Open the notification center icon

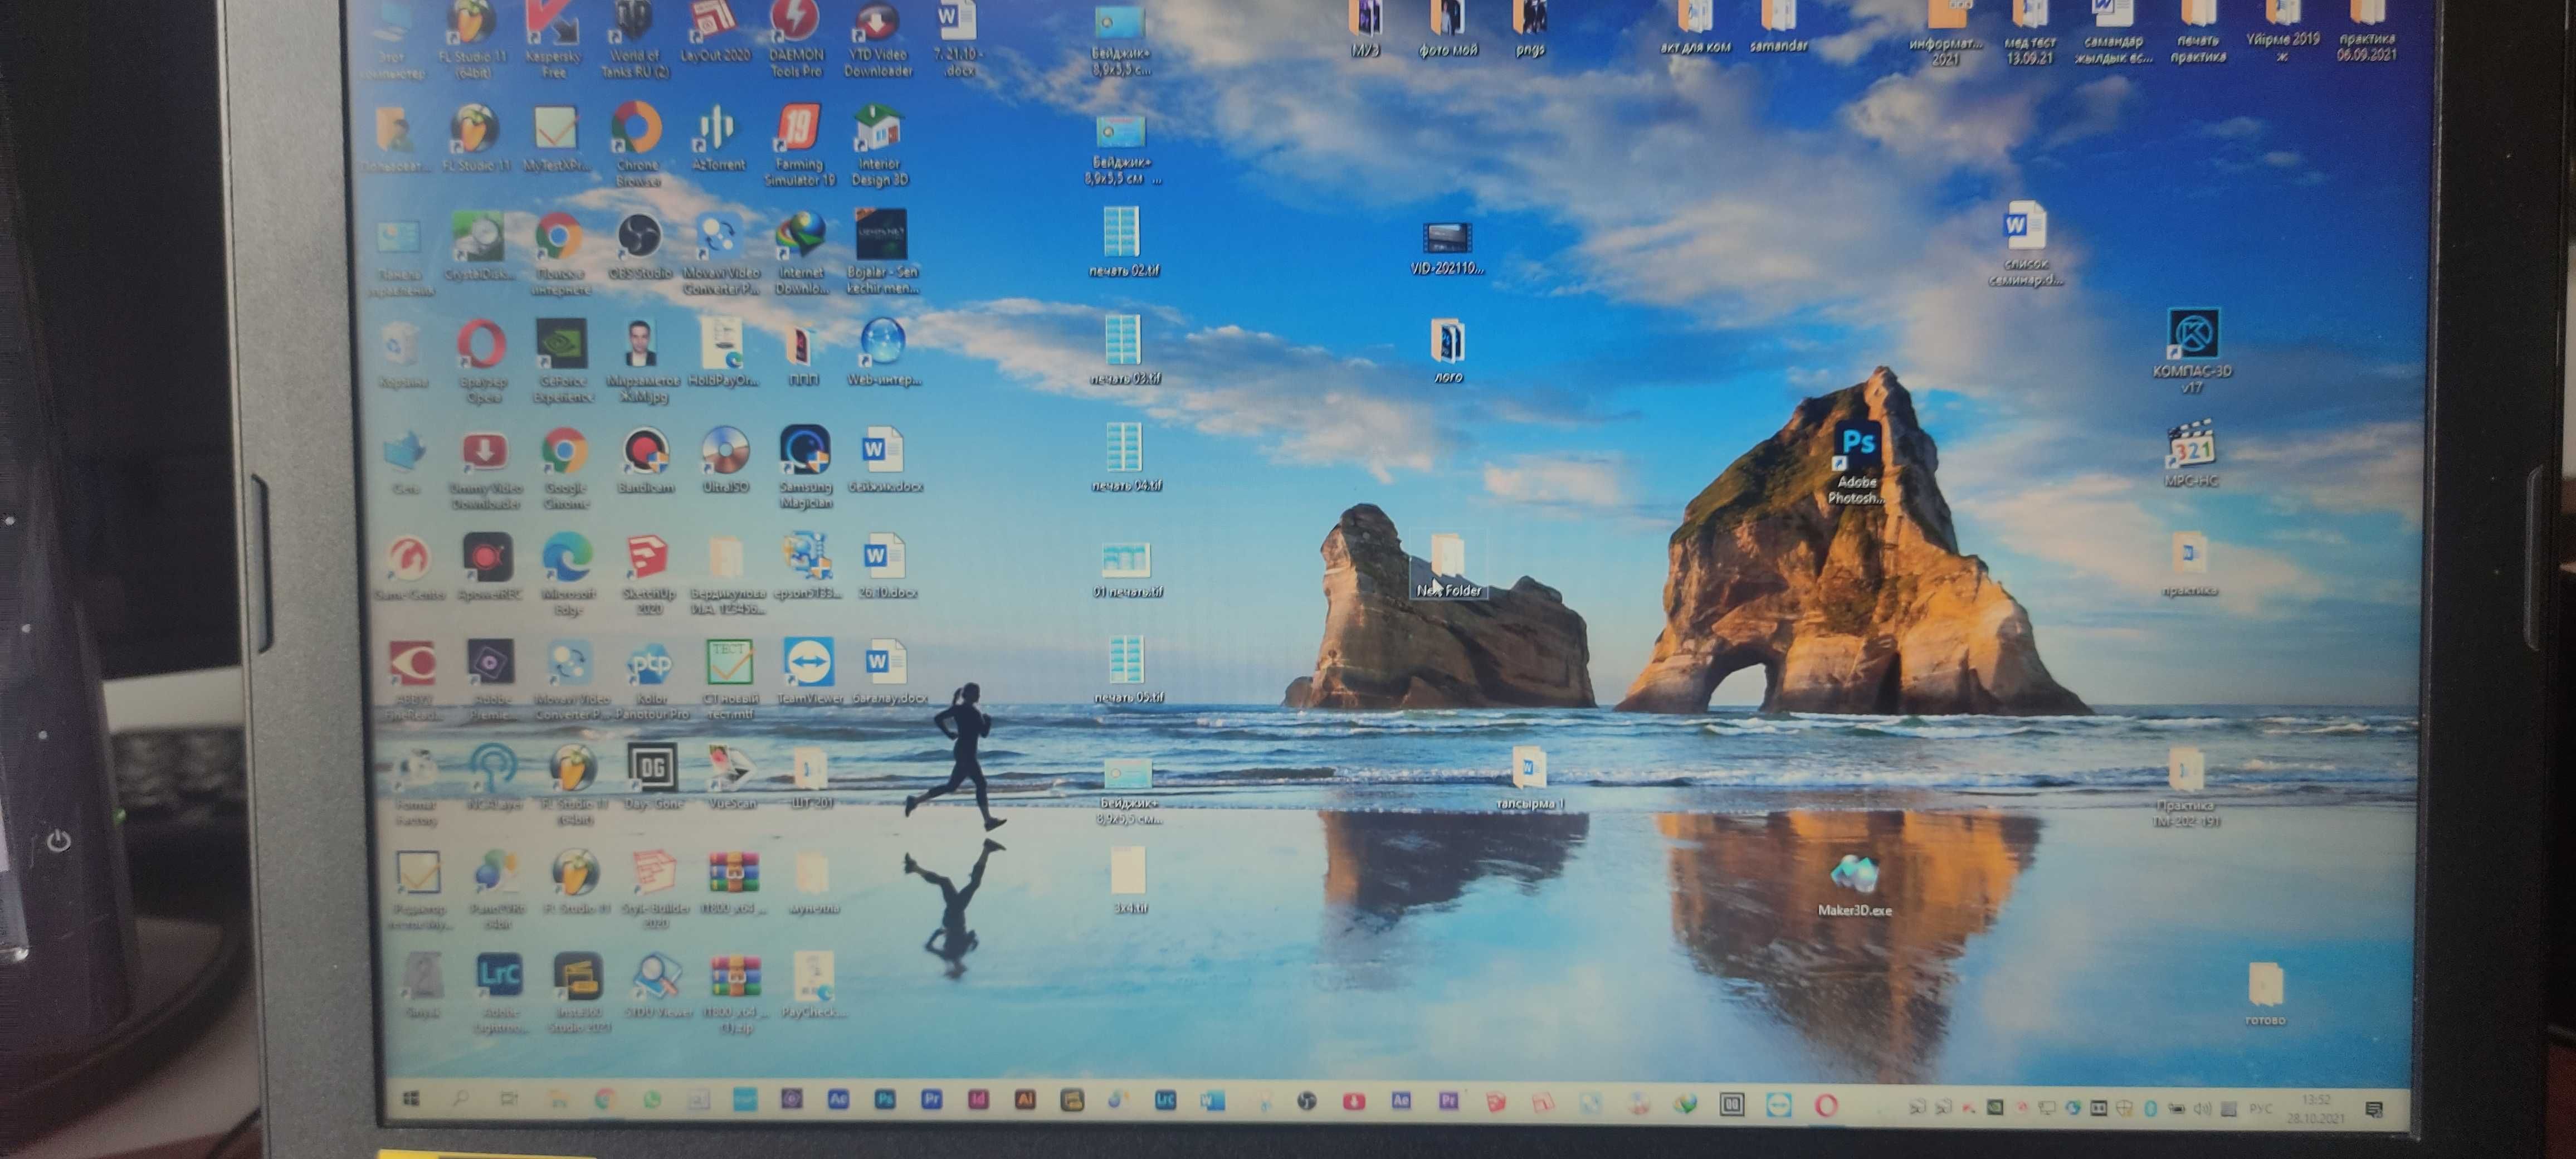coord(2374,1109)
